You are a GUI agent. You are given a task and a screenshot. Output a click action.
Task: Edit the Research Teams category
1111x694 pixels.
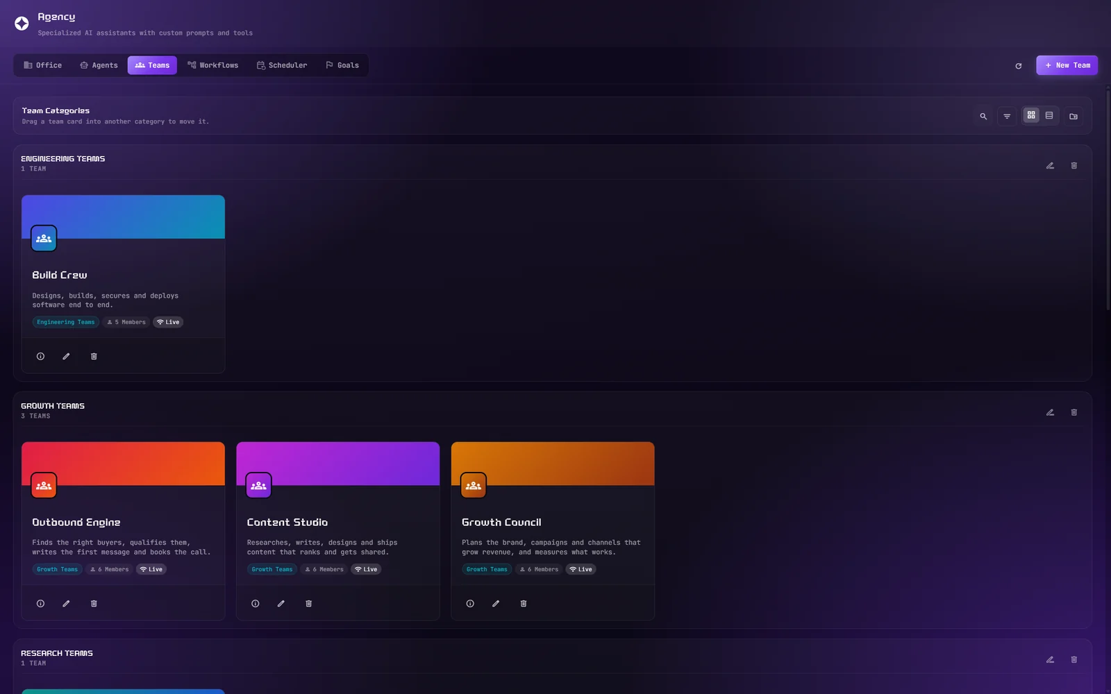click(x=1050, y=659)
